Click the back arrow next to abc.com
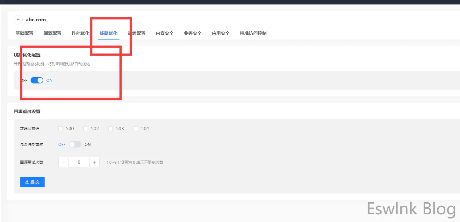460x222 pixels. coord(18,20)
